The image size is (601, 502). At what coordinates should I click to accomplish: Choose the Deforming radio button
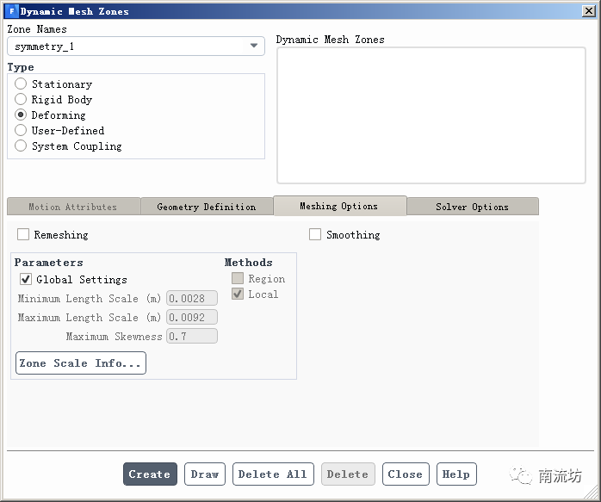(22, 115)
